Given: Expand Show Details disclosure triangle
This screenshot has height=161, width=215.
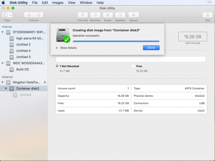Looking at the screenshot, I should tap(57, 48).
